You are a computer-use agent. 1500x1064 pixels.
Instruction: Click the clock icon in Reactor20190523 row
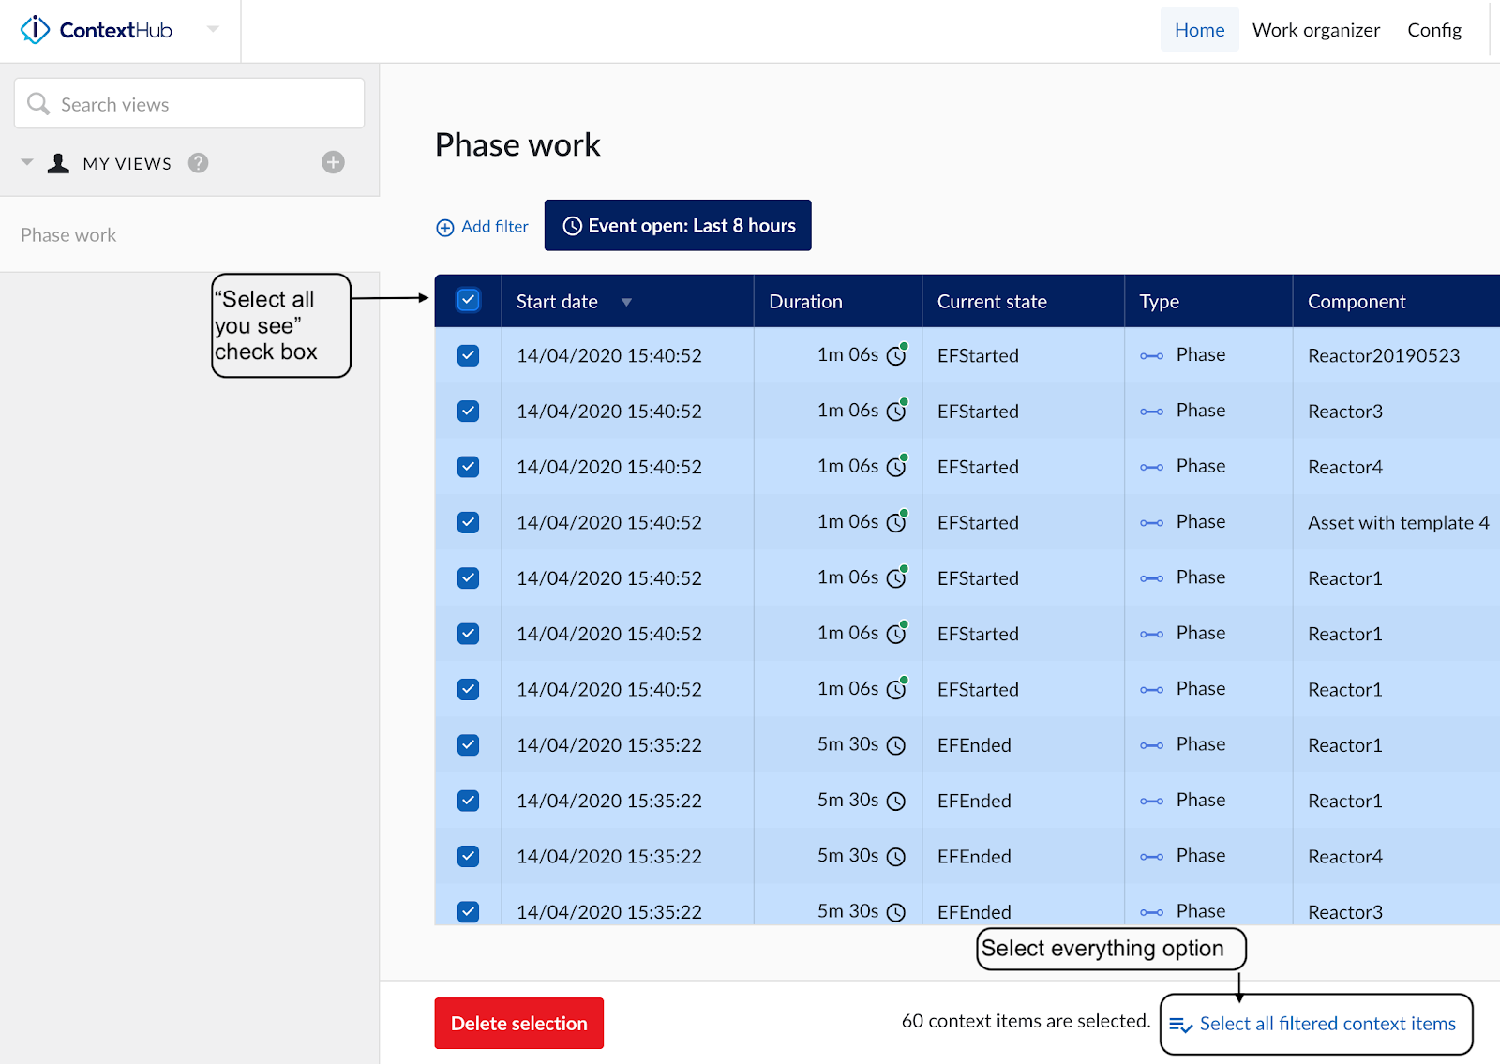point(896,355)
